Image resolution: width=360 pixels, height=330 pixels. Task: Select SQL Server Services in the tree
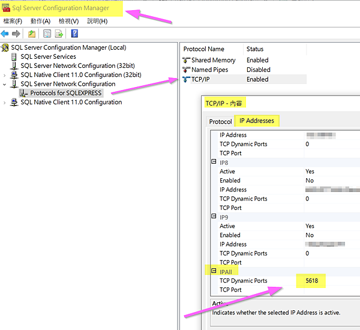coord(48,57)
